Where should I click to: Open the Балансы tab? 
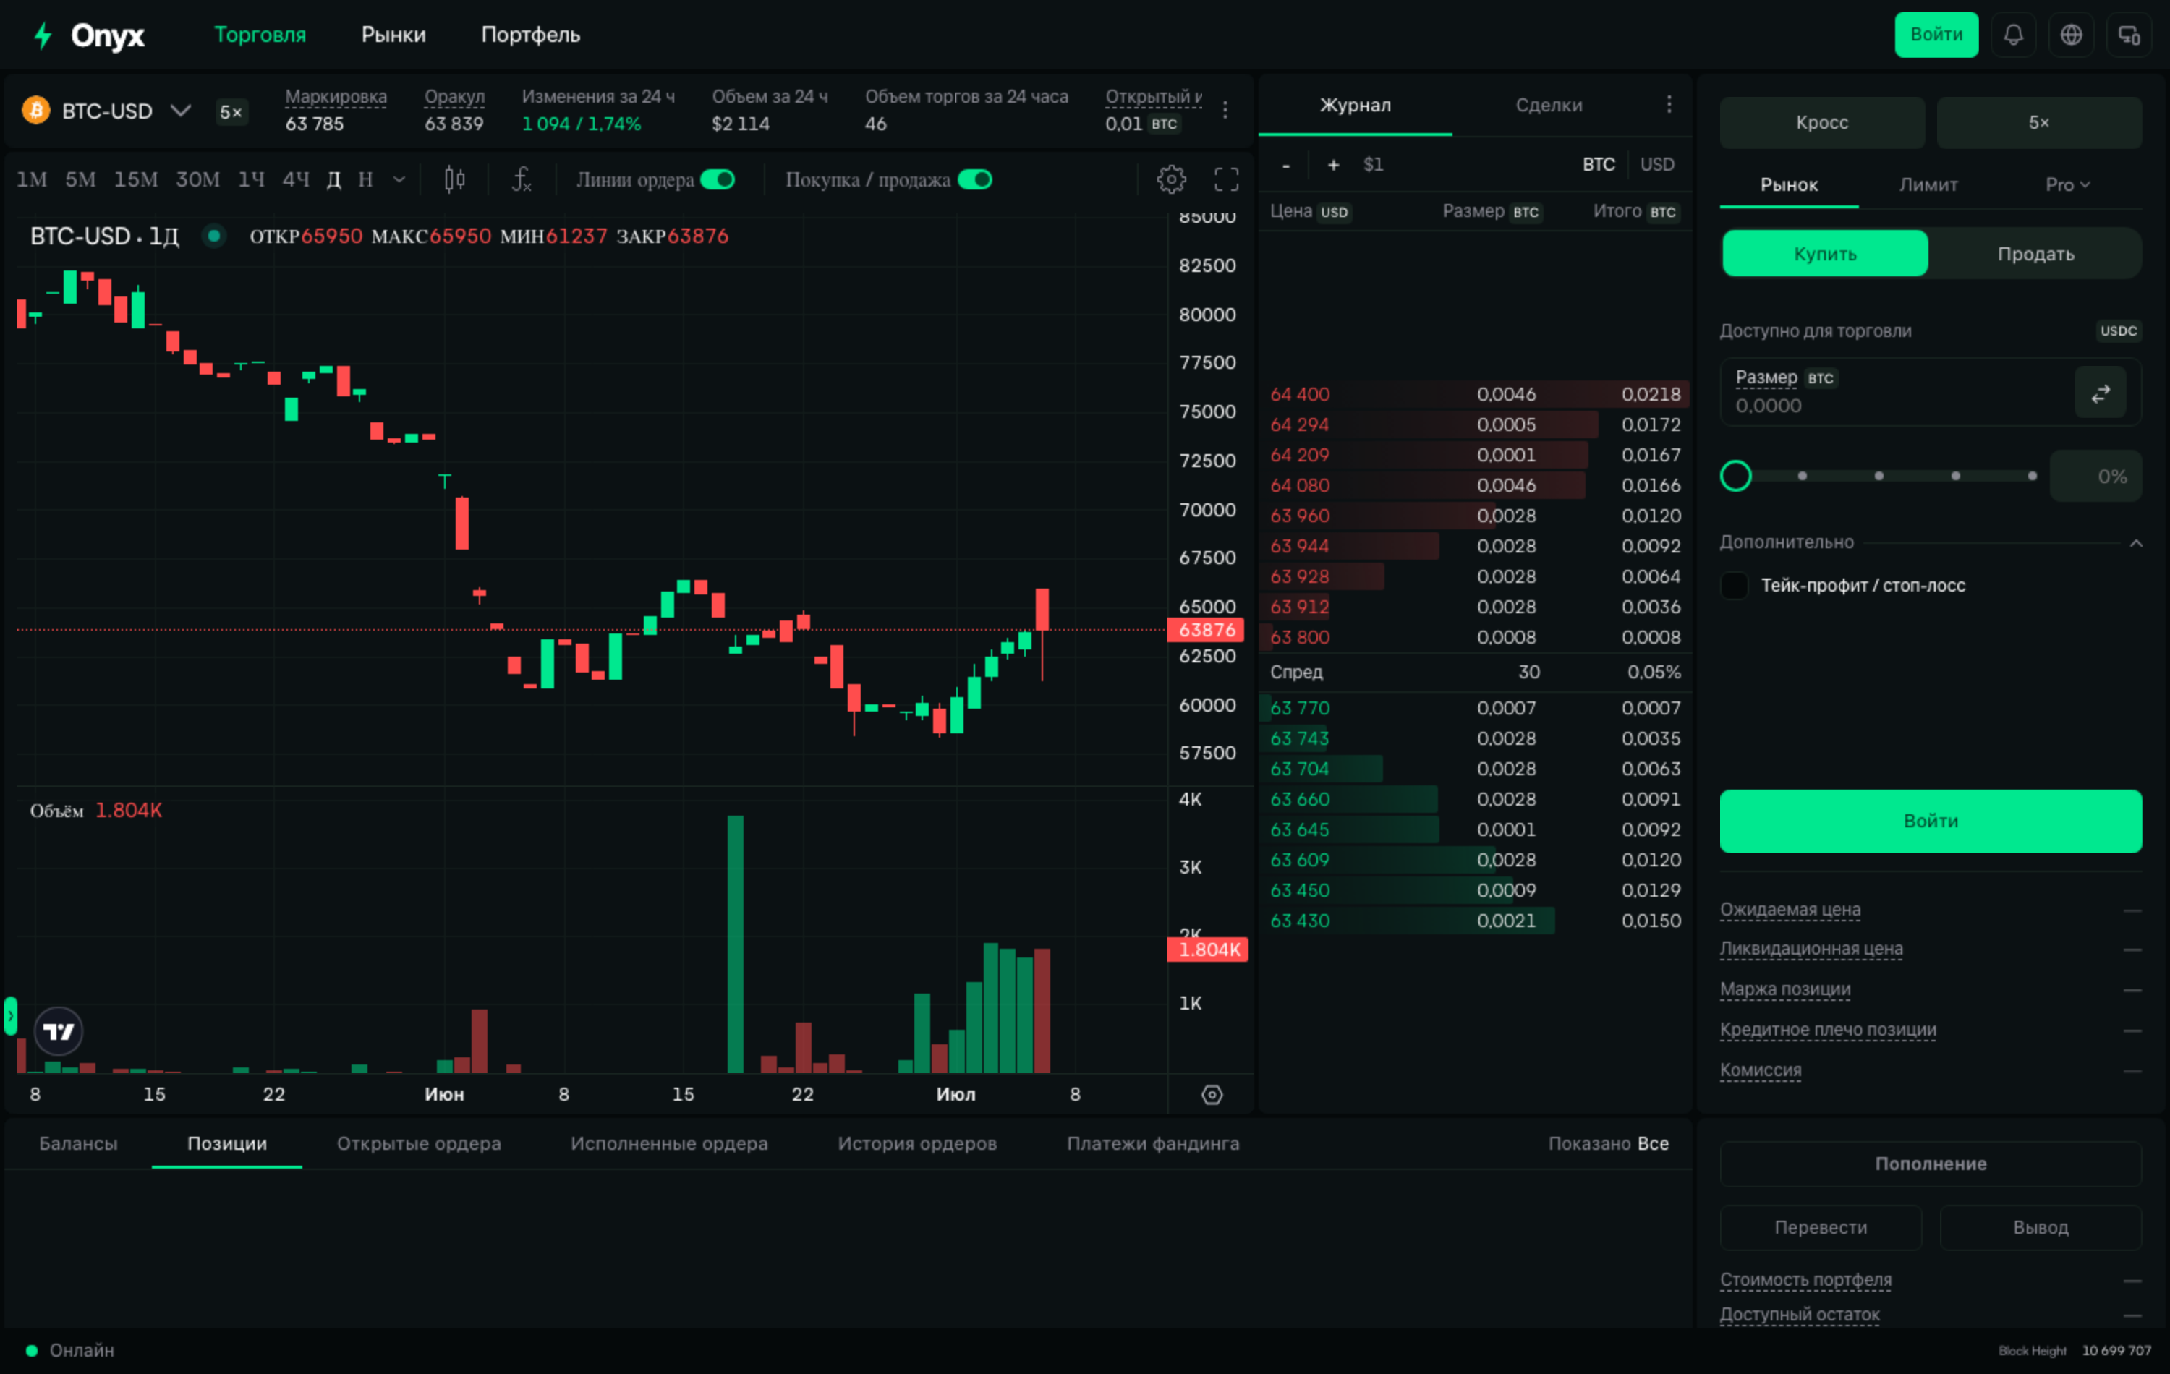click(78, 1143)
